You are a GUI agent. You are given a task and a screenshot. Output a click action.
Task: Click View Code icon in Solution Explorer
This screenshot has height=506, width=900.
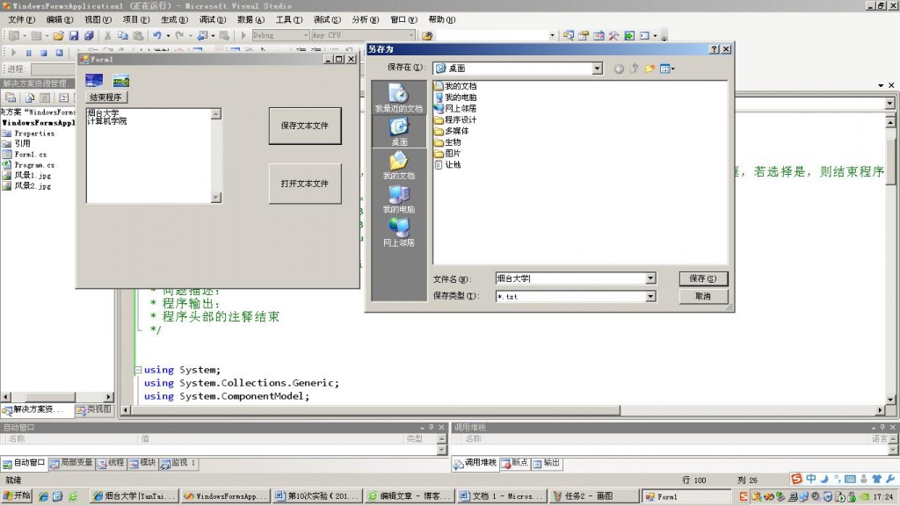pos(63,98)
